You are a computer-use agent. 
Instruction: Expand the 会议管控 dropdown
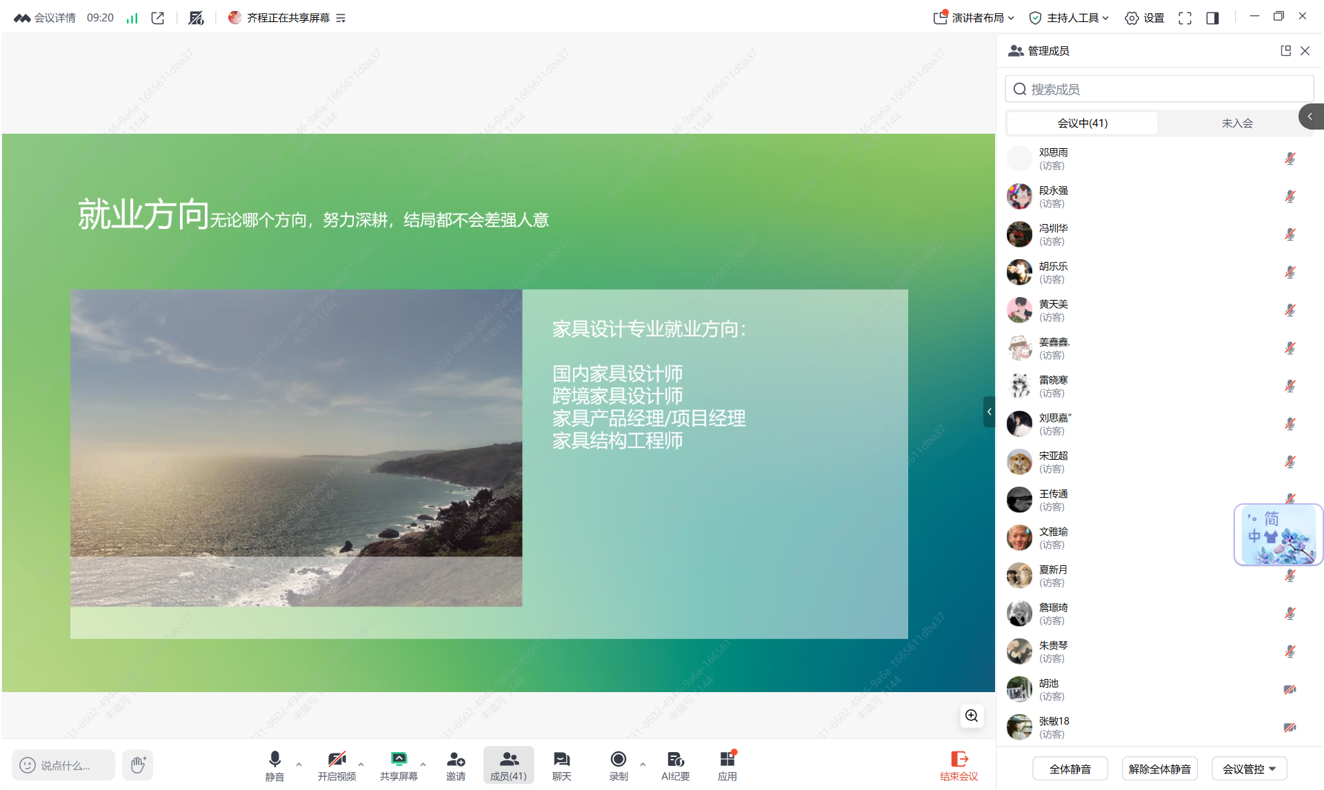[x=1249, y=769]
